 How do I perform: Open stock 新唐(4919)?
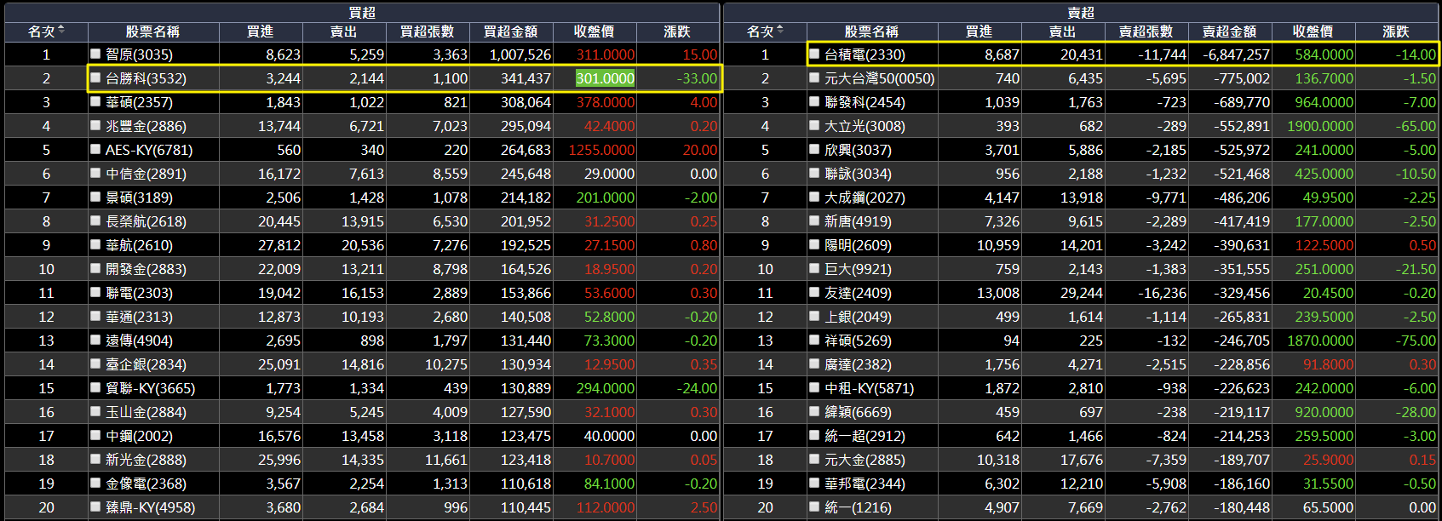858,221
